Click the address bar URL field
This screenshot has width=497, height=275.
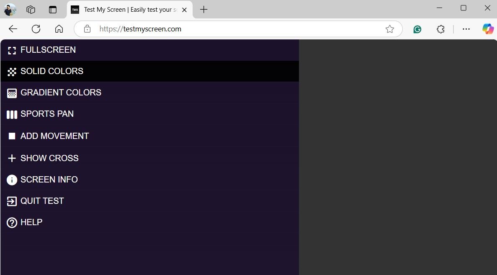[x=238, y=29]
